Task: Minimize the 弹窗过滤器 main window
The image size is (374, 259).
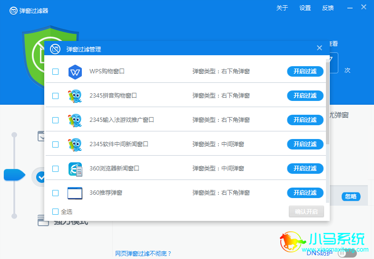Action: click(350, 8)
